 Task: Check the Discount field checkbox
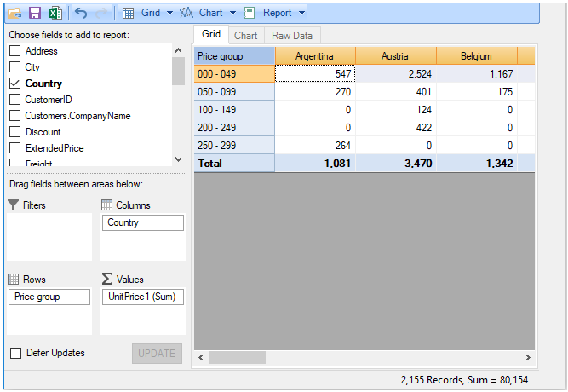pos(14,132)
